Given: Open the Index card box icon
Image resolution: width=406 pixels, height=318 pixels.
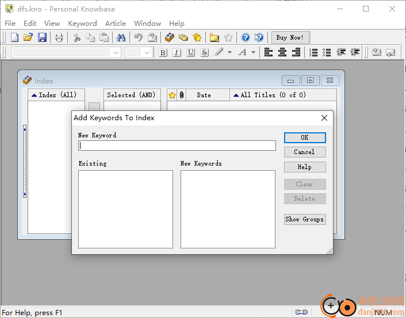Looking at the screenshot, I should point(170,37).
